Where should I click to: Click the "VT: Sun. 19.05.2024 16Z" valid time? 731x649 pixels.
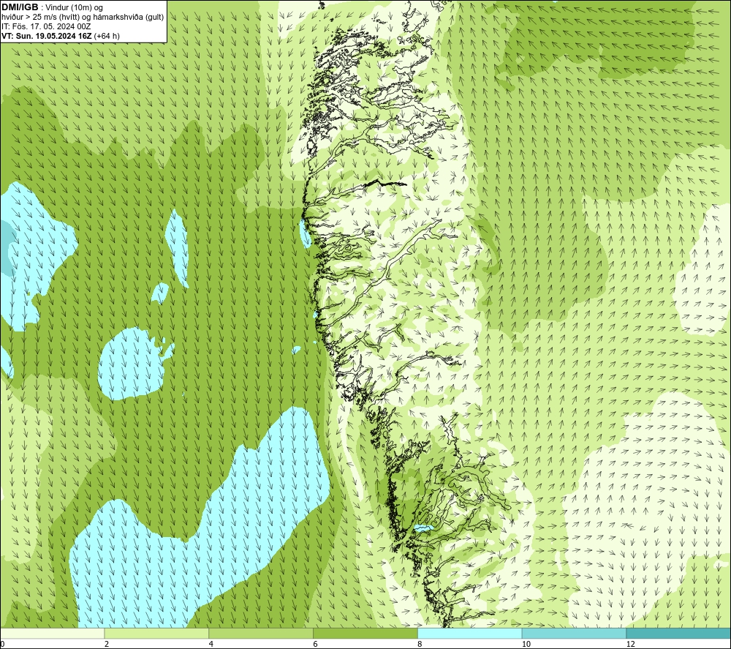[x=47, y=36]
